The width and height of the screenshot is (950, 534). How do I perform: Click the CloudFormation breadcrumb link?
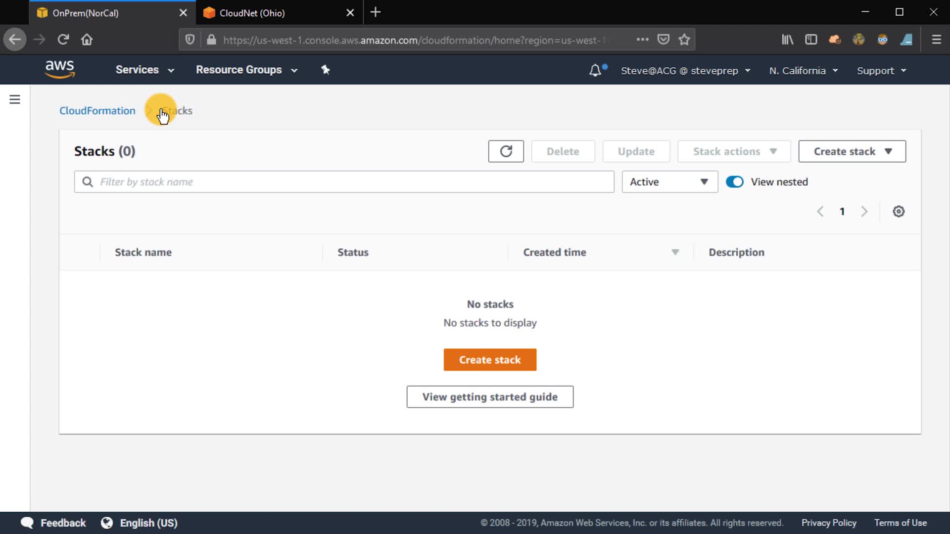point(97,111)
